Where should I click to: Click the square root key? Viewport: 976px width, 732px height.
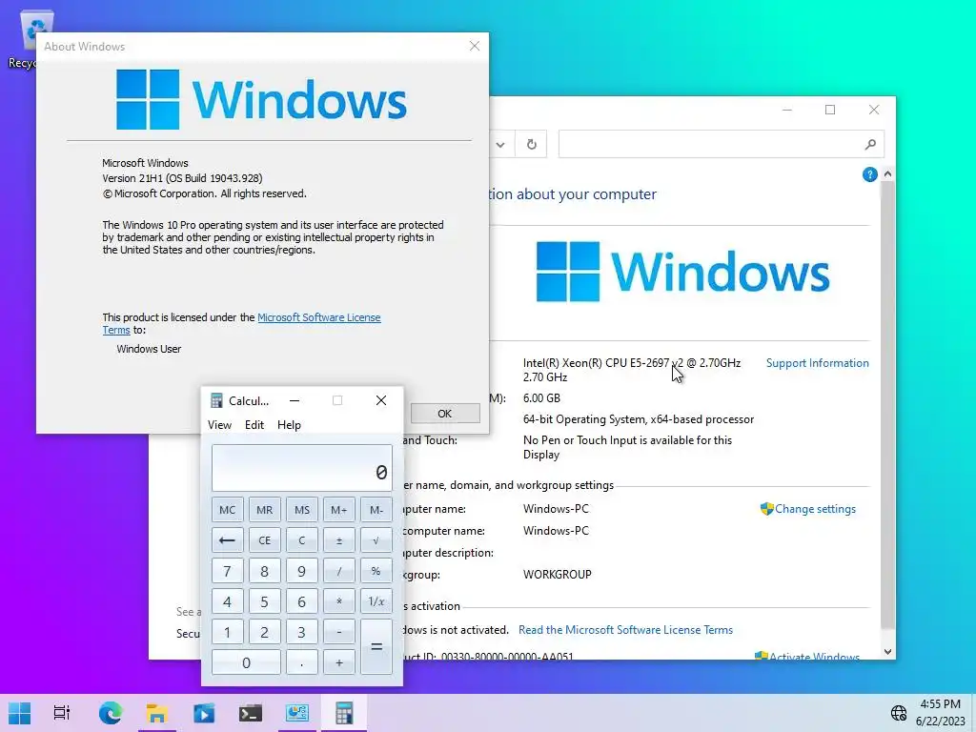pyautogui.click(x=376, y=540)
